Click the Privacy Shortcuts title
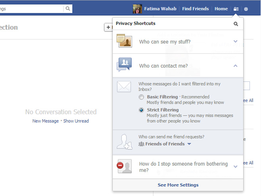261x196 pixels. tap(136, 23)
